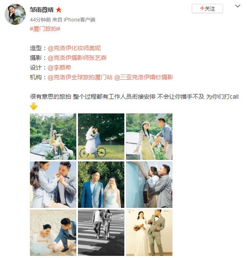Image resolution: width=247 pixels, height=258 pixels.
Task: Open mention @克洛伊全球旅拍厦门站
Action: (80, 77)
